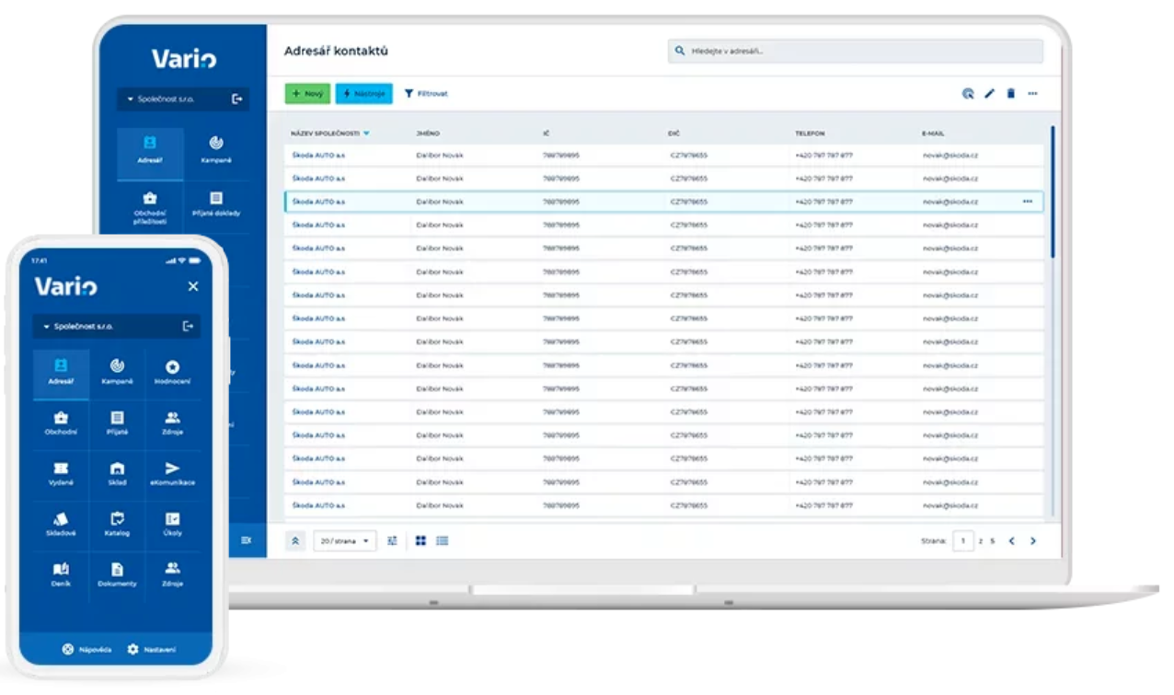Click the Filtrovat filter option
The height and width of the screenshot is (695, 1174).
tap(426, 94)
